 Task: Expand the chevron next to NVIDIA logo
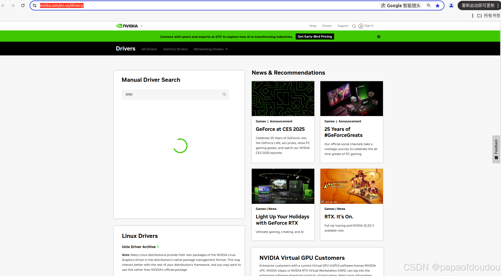pyautogui.click(x=141, y=26)
